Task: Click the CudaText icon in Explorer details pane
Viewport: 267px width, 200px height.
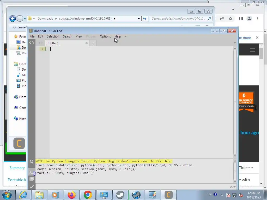Action: (x=19, y=143)
